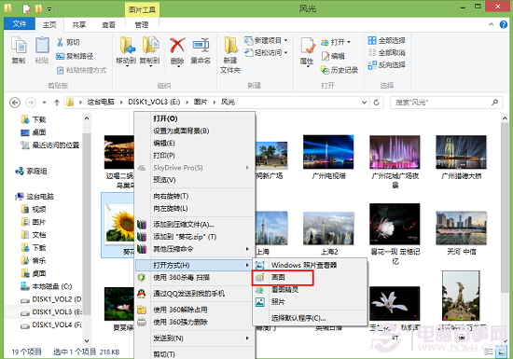Viewport: 513px width, 359px height.
Task: Click the red Delete (删除) icon
Action: tap(177, 45)
